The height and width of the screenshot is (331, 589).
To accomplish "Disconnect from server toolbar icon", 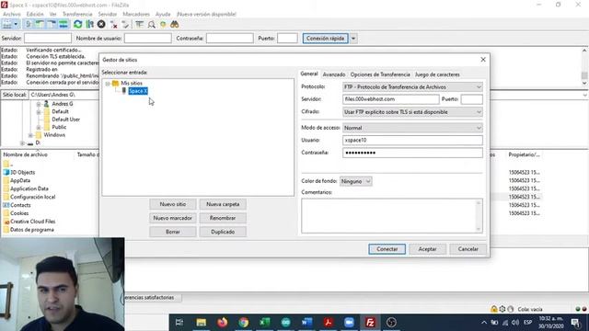I will 113,25.
